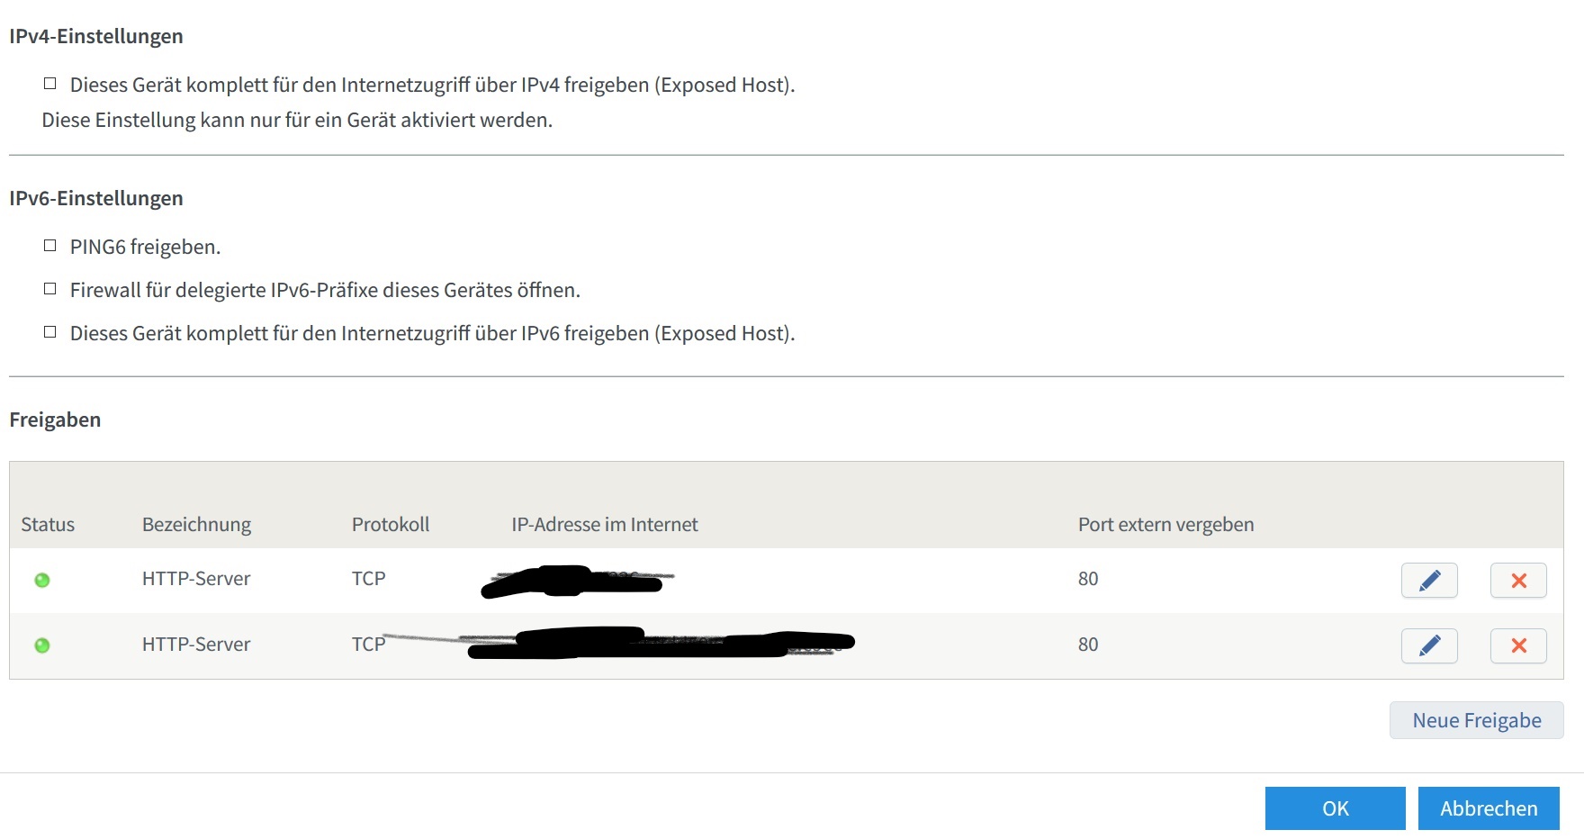Viewport: 1584px width, 839px height.
Task: Click the Protokoll column header
Action: pyautogui.click(x=391, y=525)
